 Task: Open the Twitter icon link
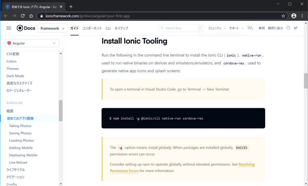pyautogui.click(x=296, y=28)
